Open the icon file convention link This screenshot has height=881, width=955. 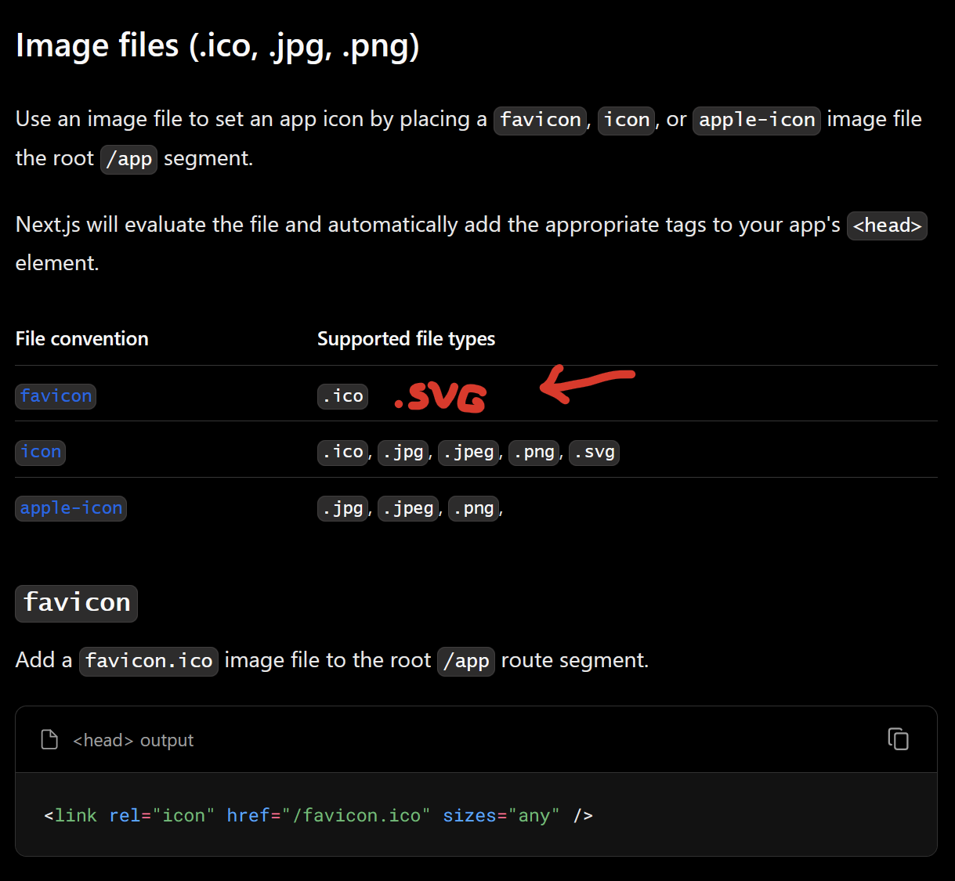(x=40, y=452)
